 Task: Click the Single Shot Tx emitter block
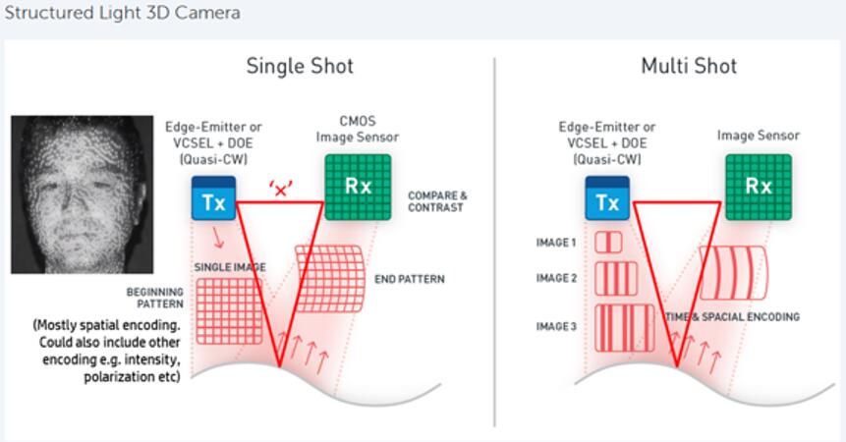(x=213, y=197)
